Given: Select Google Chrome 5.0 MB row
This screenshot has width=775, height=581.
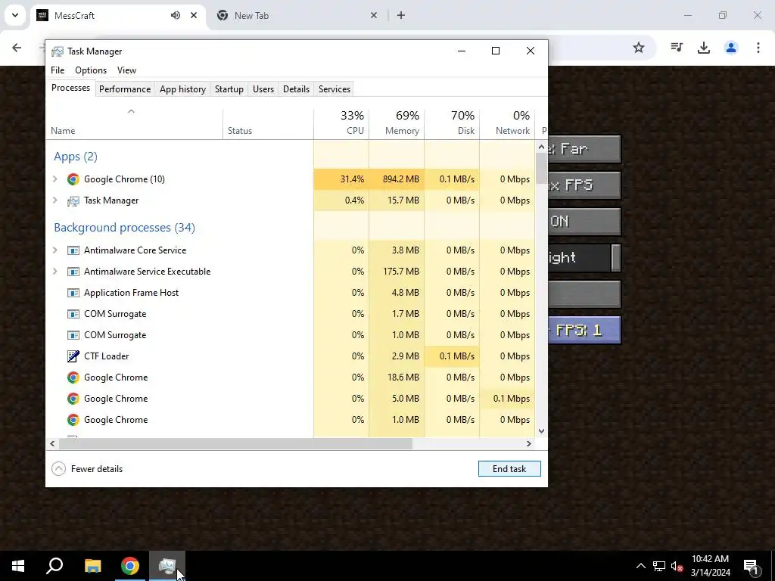Looking at the screenshot, I should pos(291,399).
